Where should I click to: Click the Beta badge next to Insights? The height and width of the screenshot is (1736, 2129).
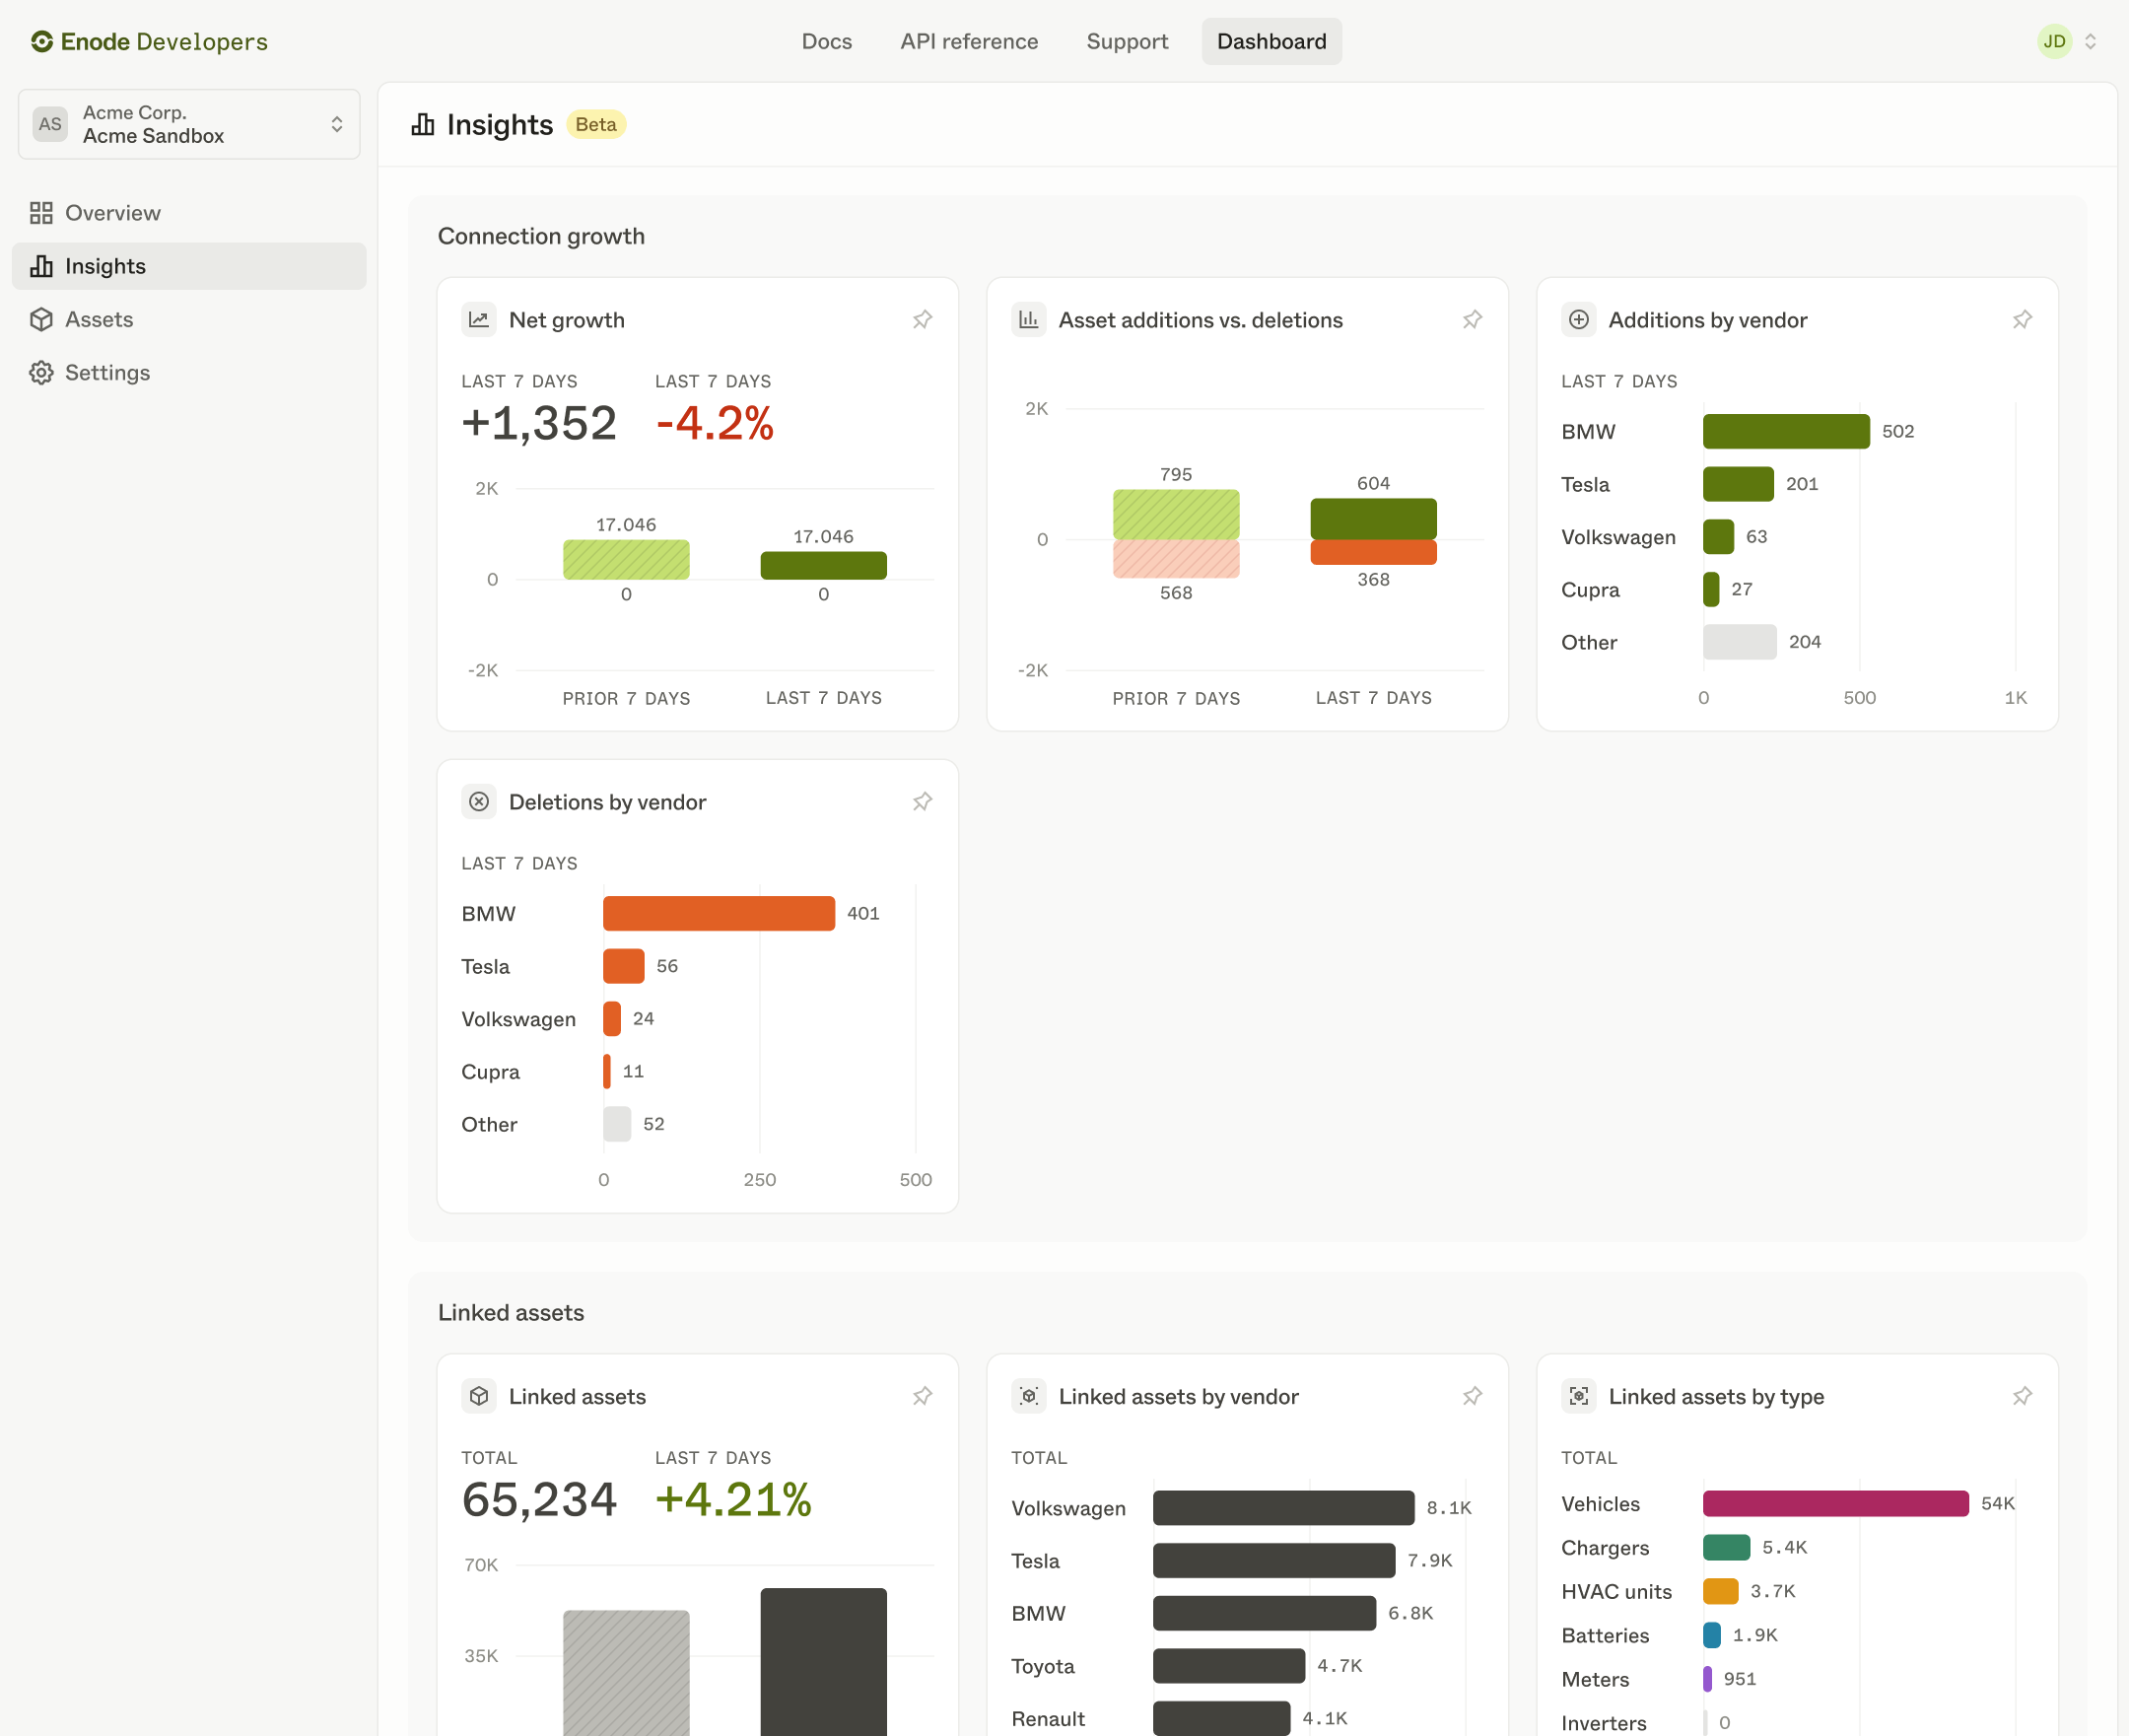pos(596,124)
